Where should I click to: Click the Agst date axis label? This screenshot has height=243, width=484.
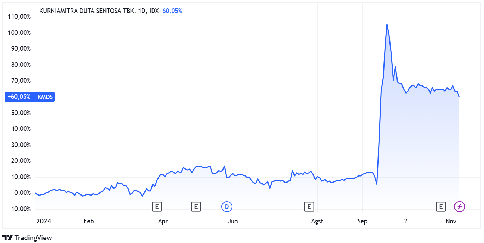(x=317, y=221)
